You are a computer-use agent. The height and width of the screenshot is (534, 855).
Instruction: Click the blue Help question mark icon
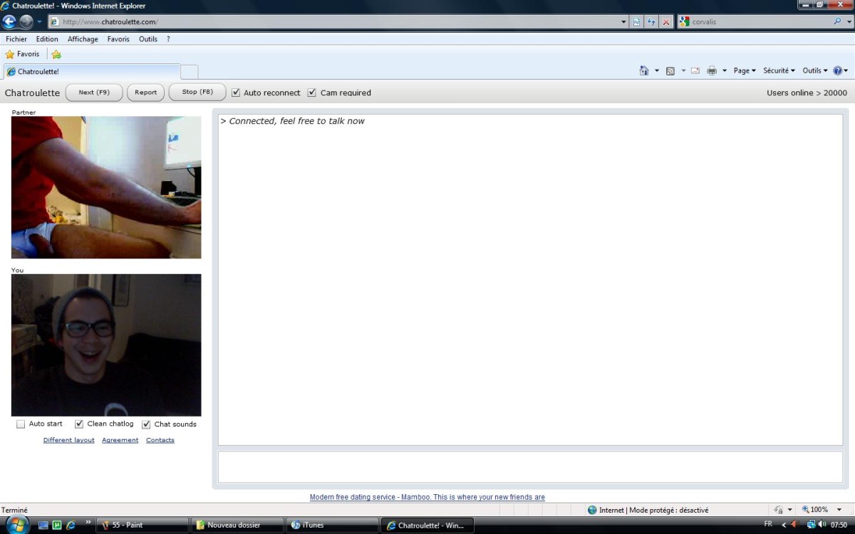[x=837, y=70]
